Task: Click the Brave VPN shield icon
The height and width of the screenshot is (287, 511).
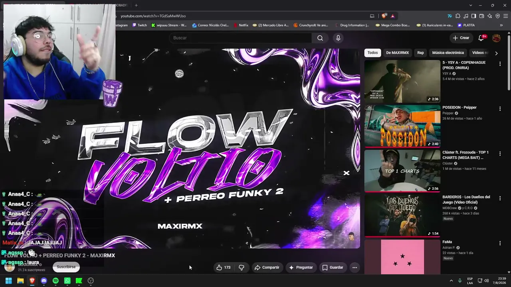Action: [x=497, y=16]
